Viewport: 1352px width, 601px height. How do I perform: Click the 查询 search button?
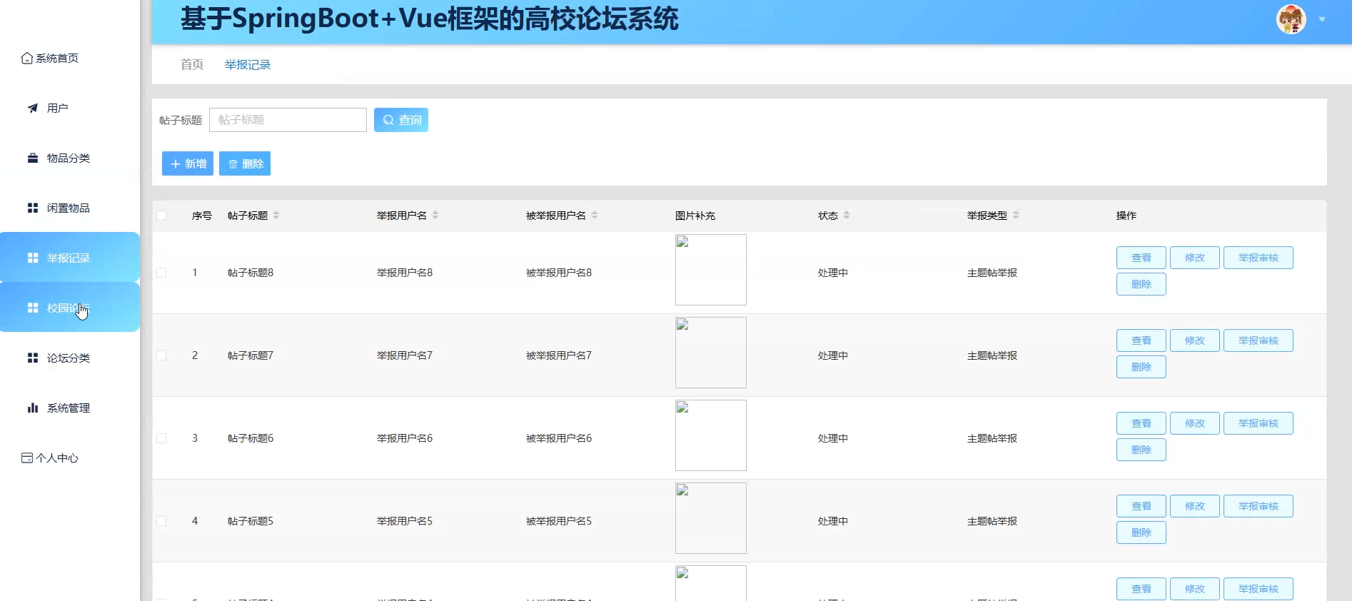coord(401,120)
